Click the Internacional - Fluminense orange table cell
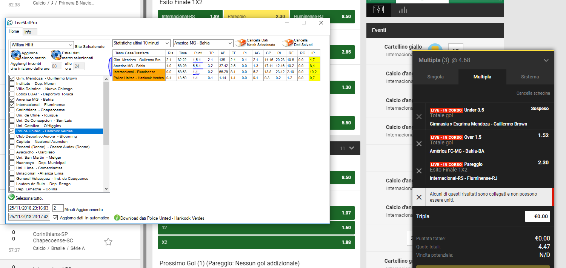This screenshot has width=566, height=268. [139, 72]
